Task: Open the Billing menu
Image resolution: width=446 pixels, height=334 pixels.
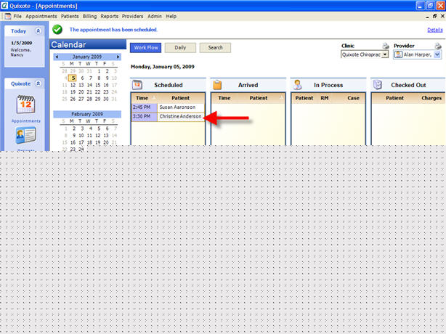Action: coord(89,16)
